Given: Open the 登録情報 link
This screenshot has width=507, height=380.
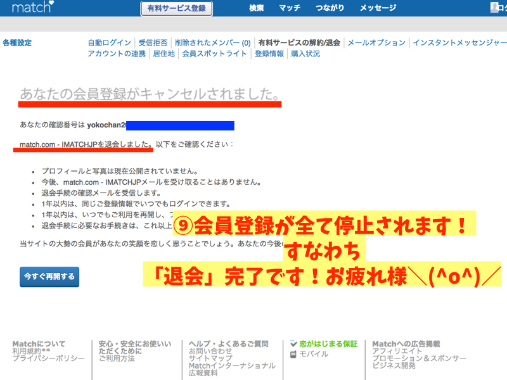Looking at the screenshot, I should (x=269, y=54).
